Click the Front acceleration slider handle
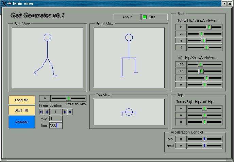234x162 pixels. 204,146
